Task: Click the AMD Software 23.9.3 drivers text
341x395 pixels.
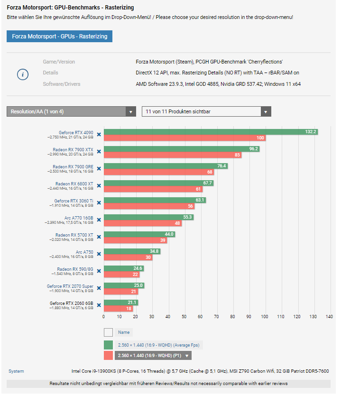Action: point(218,84)
